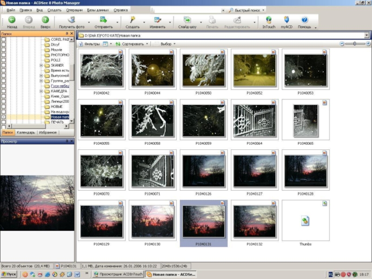
Task: Open Получить фото acquire tool
Action: pos(72,20)
